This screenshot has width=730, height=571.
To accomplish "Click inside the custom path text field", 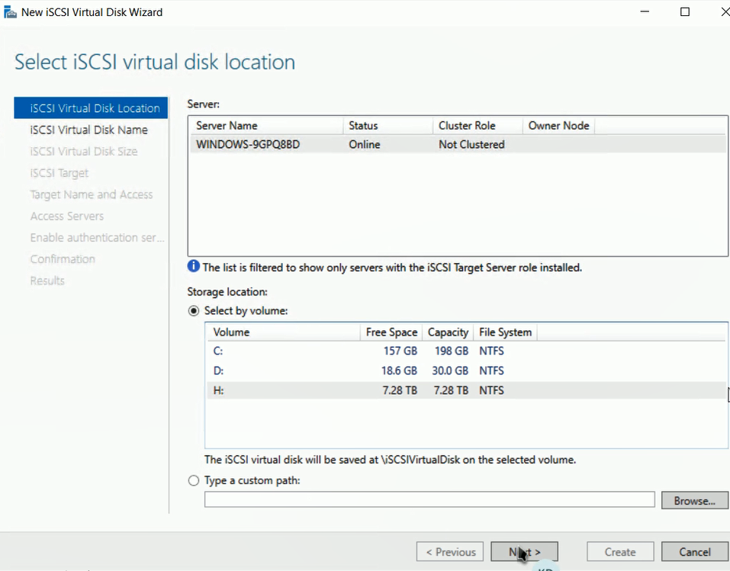I will [x=429, y=500].
